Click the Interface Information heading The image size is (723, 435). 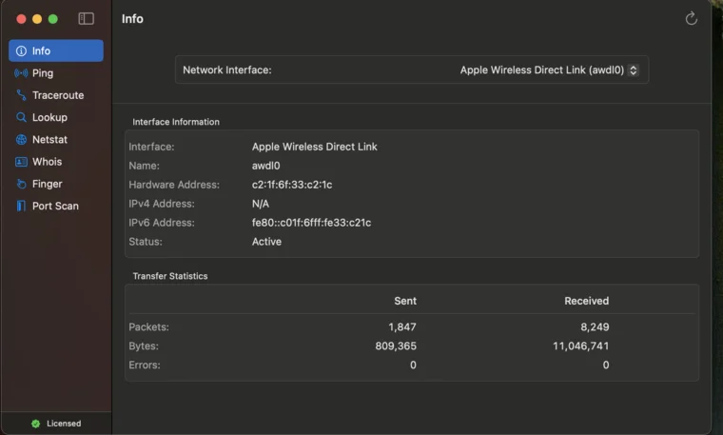click(x=176, y=122)
